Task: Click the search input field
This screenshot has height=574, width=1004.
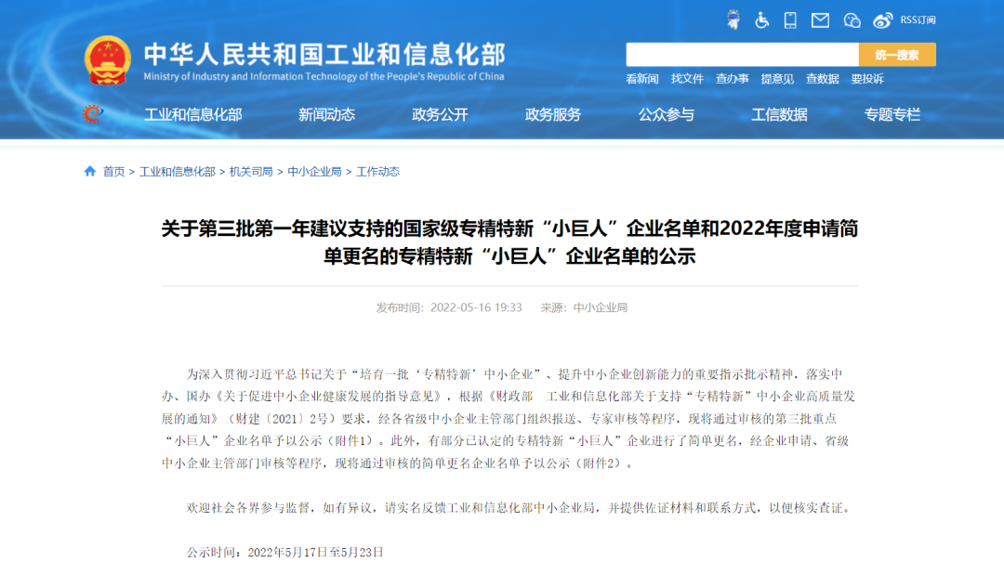Action: click(x=741, y=55)
